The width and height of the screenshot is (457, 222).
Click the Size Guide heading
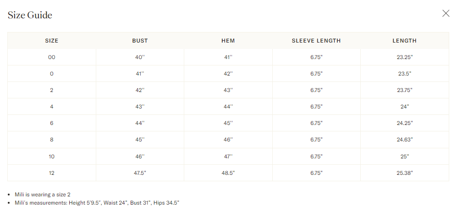click(x=30, y=15)
